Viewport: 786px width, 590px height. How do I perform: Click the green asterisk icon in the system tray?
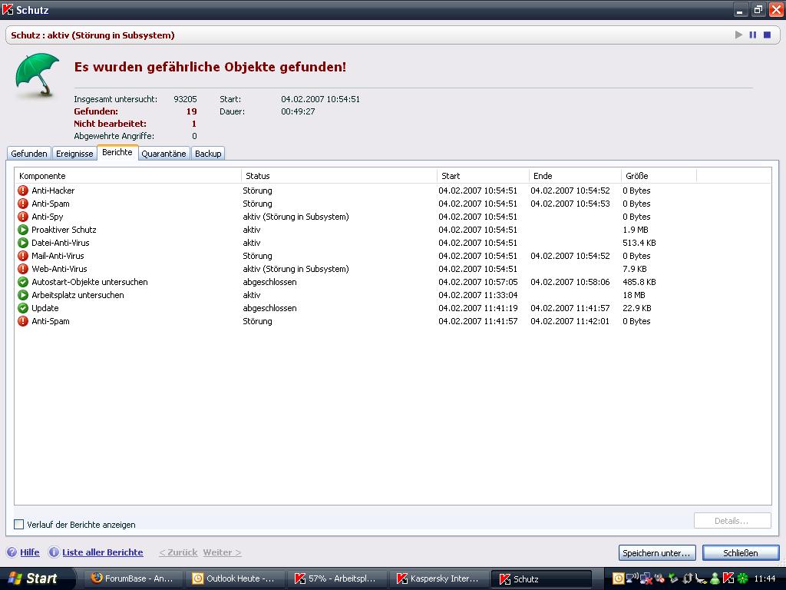(742, 578)
